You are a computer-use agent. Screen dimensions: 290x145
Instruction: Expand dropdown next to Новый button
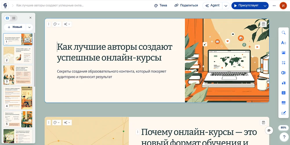[x=29, y=27]
